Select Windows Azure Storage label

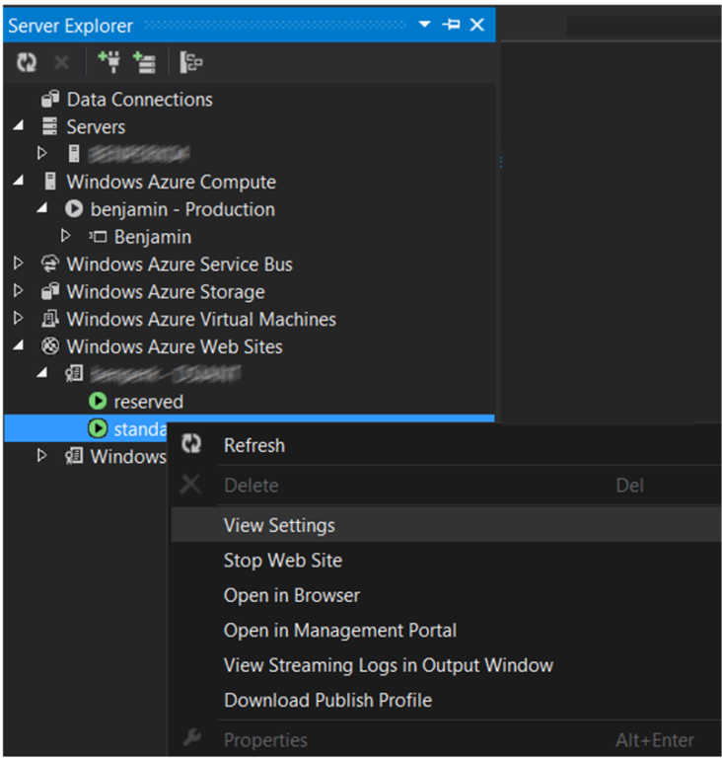(x=166, y=292)
